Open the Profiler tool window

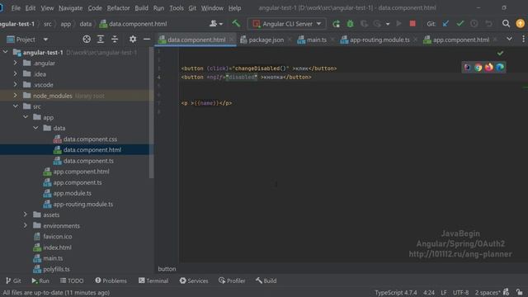pos(232,280)
